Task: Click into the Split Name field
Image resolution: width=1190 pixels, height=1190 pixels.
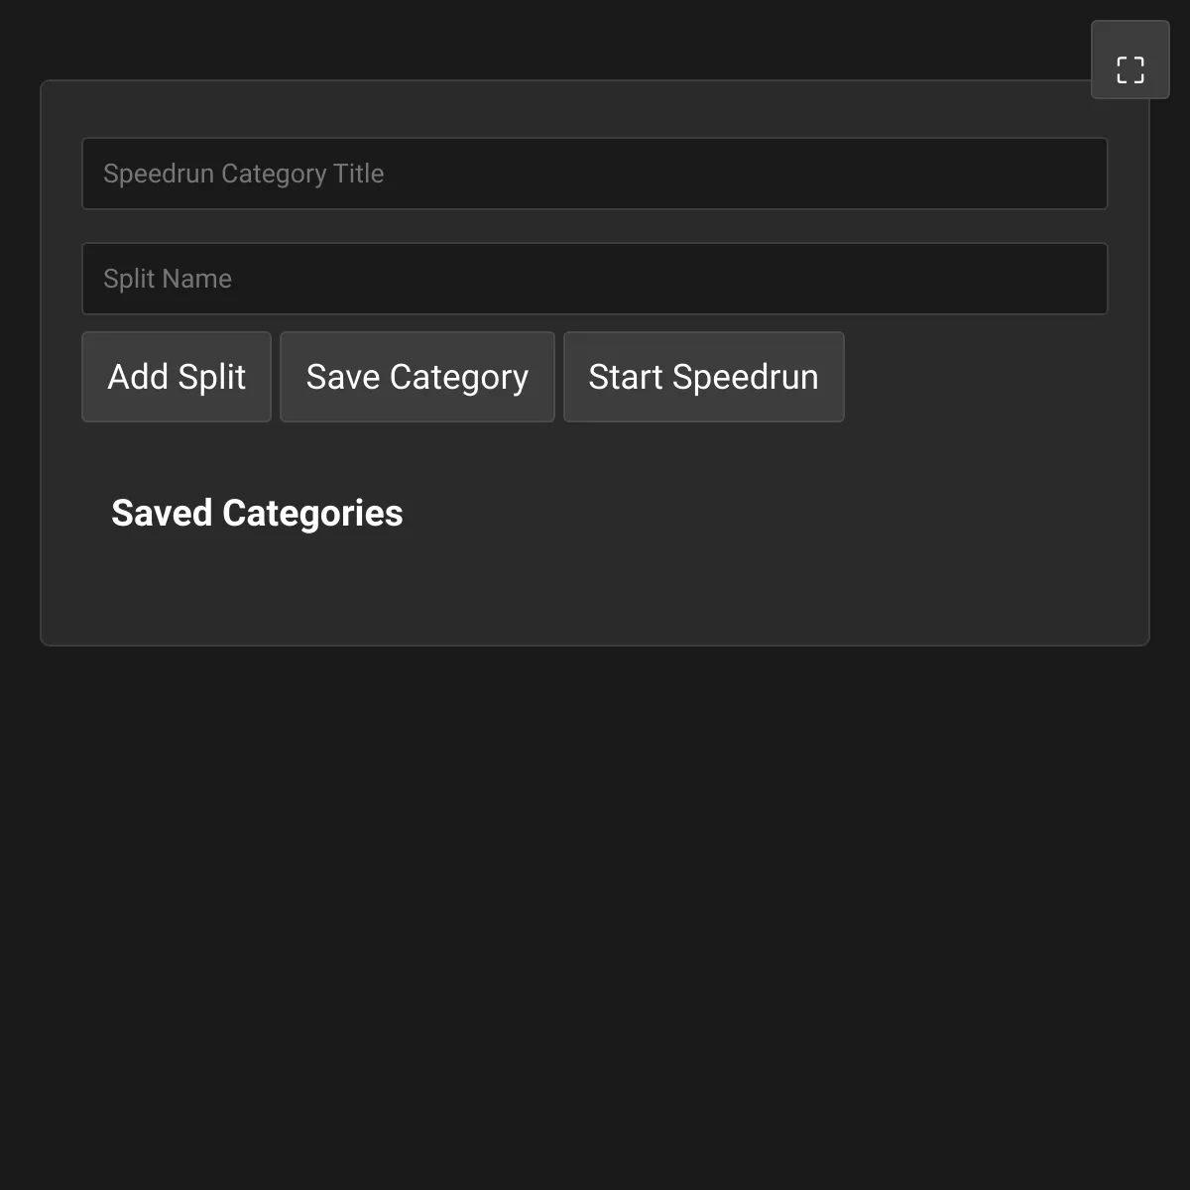Action: tap(595, 279)
